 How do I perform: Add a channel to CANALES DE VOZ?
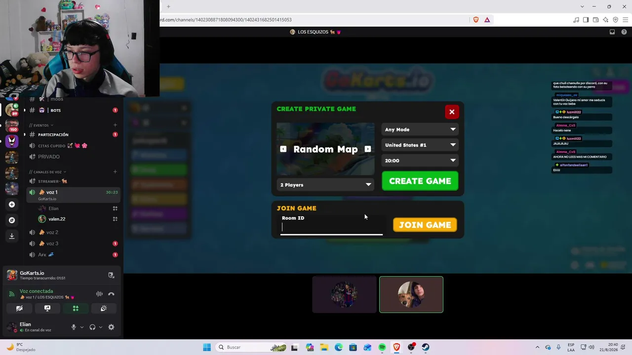tap(115, 172)
